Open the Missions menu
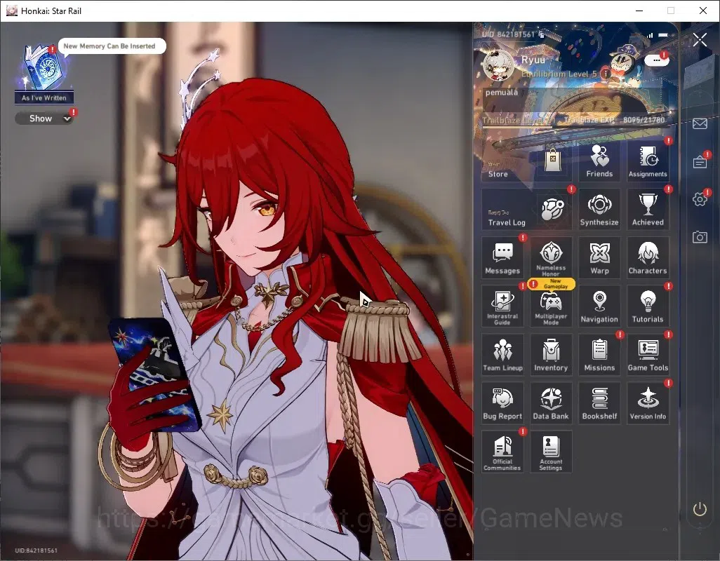 (x=599, y=355)
